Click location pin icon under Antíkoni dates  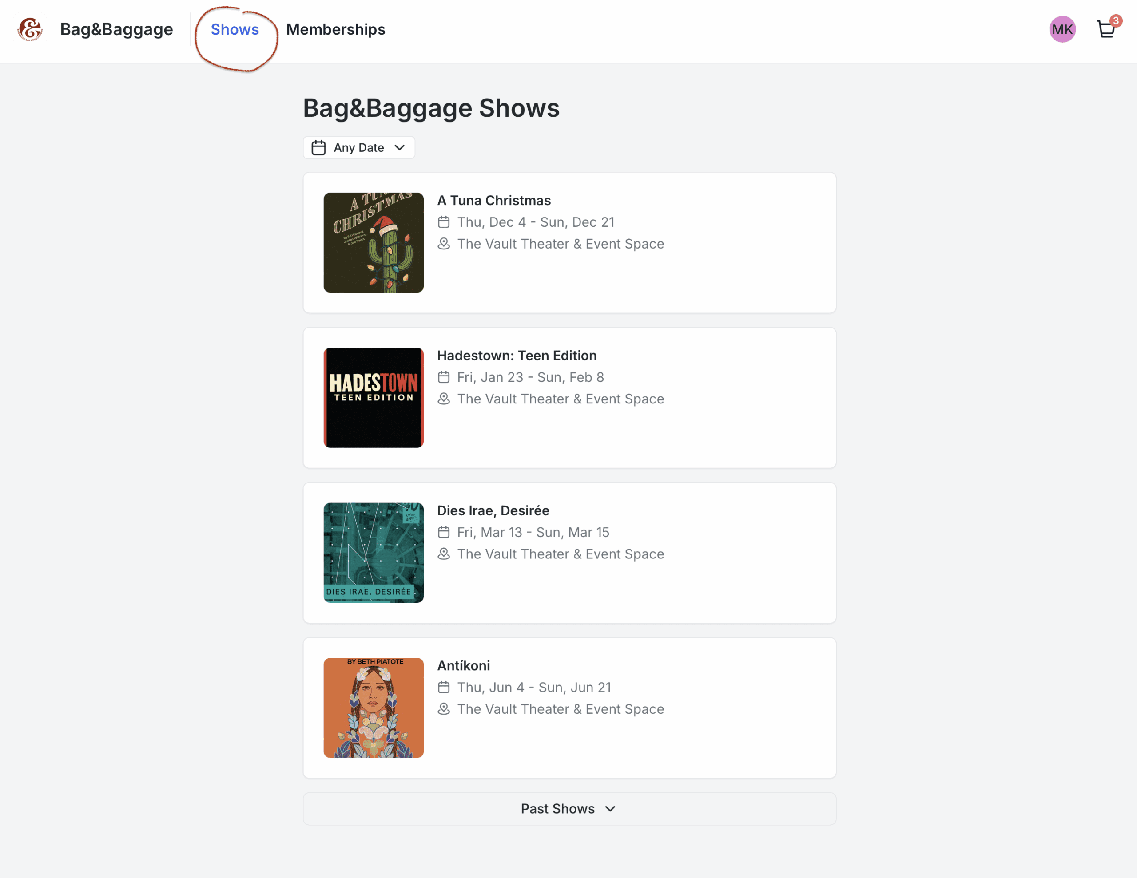444,709
